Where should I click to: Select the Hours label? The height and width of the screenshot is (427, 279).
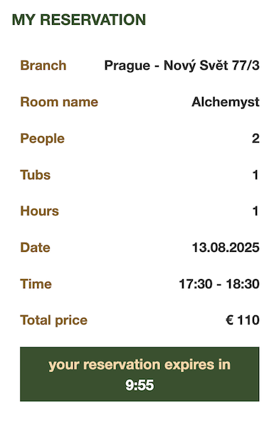[40, 211]
